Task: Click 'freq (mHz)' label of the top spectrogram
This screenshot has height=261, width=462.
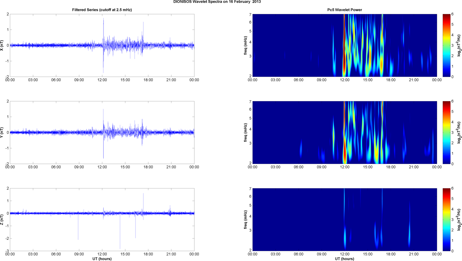Action: point(246,45)
